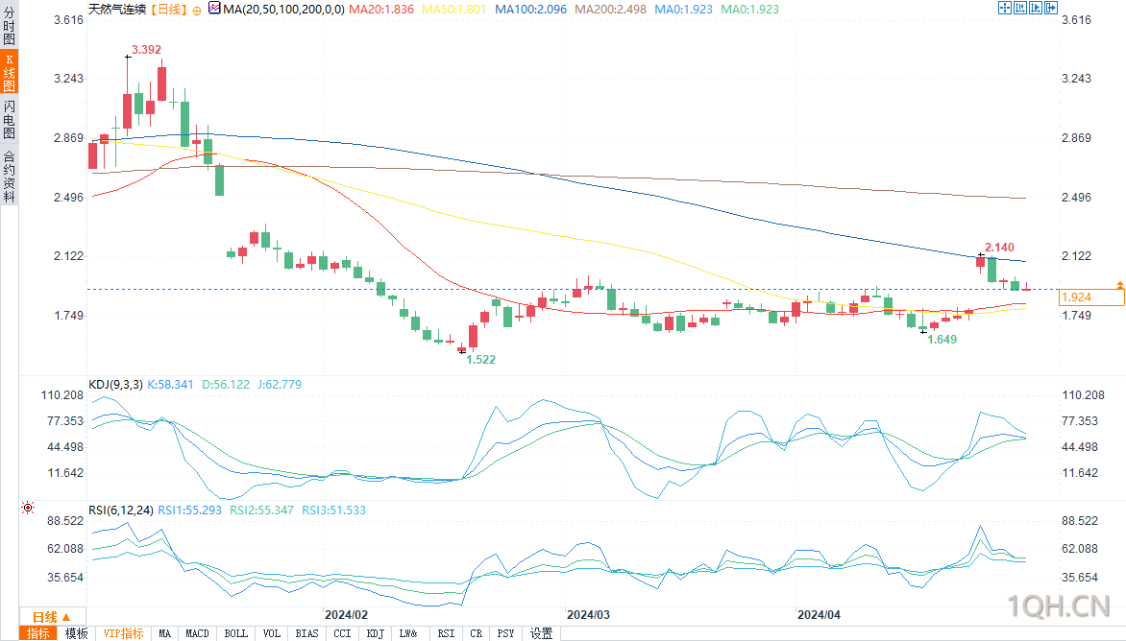The height and width of the screenshot is (641, 1126).
Task: Click the D:56.122 value
Action: [x=226, y=385]
